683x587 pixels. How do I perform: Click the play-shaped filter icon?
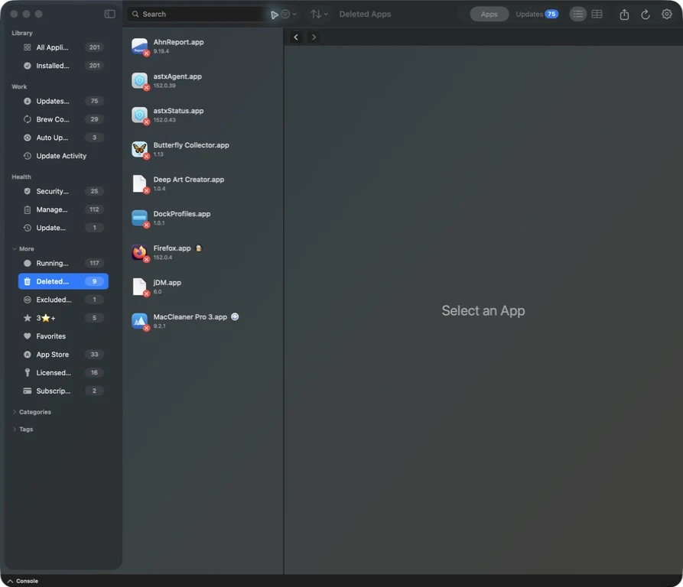[275, 15]
